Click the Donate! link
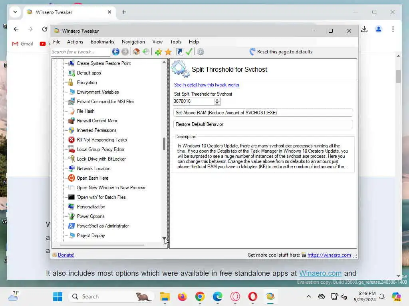The image size is (409, 306). tap(66, 255)
